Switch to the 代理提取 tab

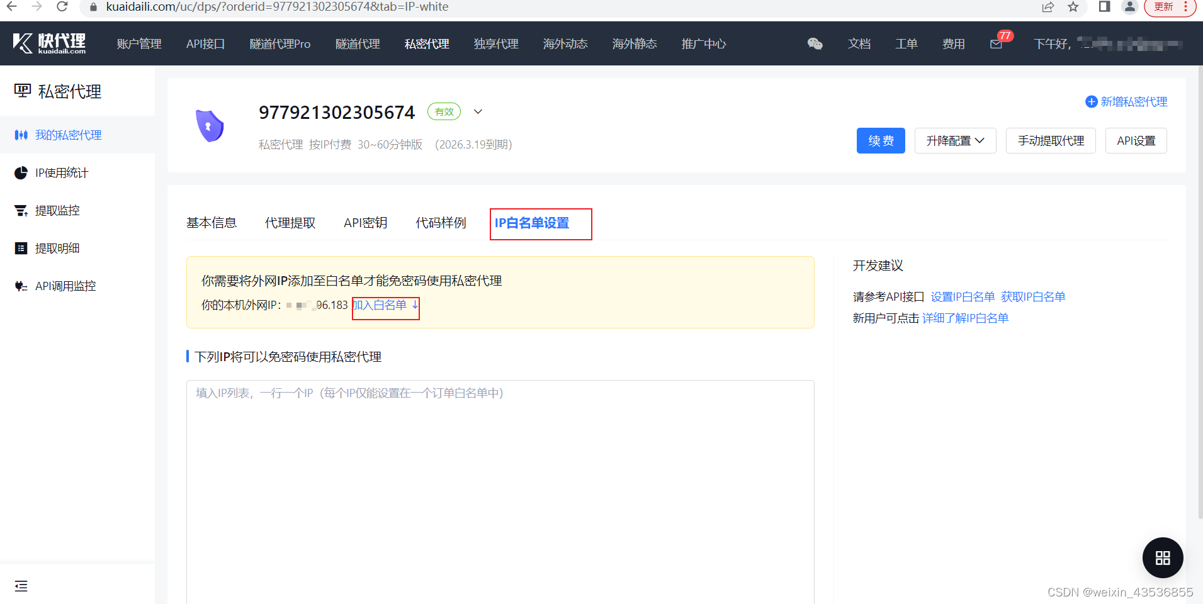coord(290,223)
